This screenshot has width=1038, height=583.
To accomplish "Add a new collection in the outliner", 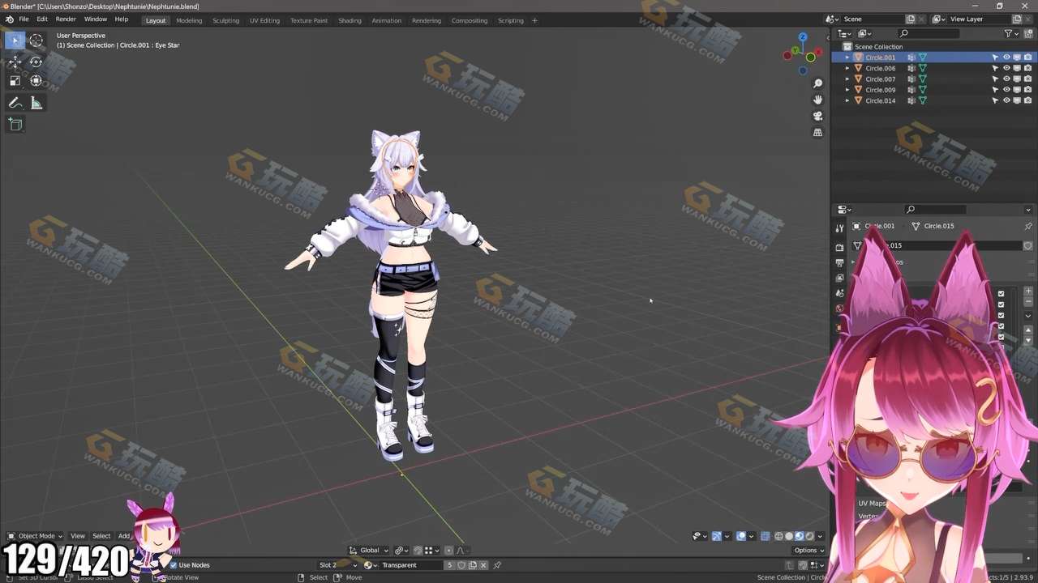I will [1028, 33].
